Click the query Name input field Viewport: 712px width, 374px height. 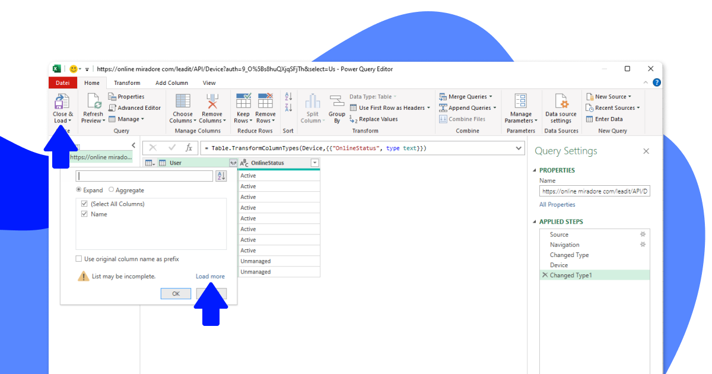pyautogui.click(x=594, y=191)
